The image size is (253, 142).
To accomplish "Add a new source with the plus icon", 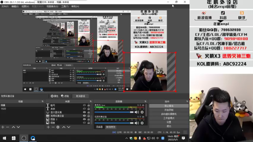I will click(x=48, y=127).
